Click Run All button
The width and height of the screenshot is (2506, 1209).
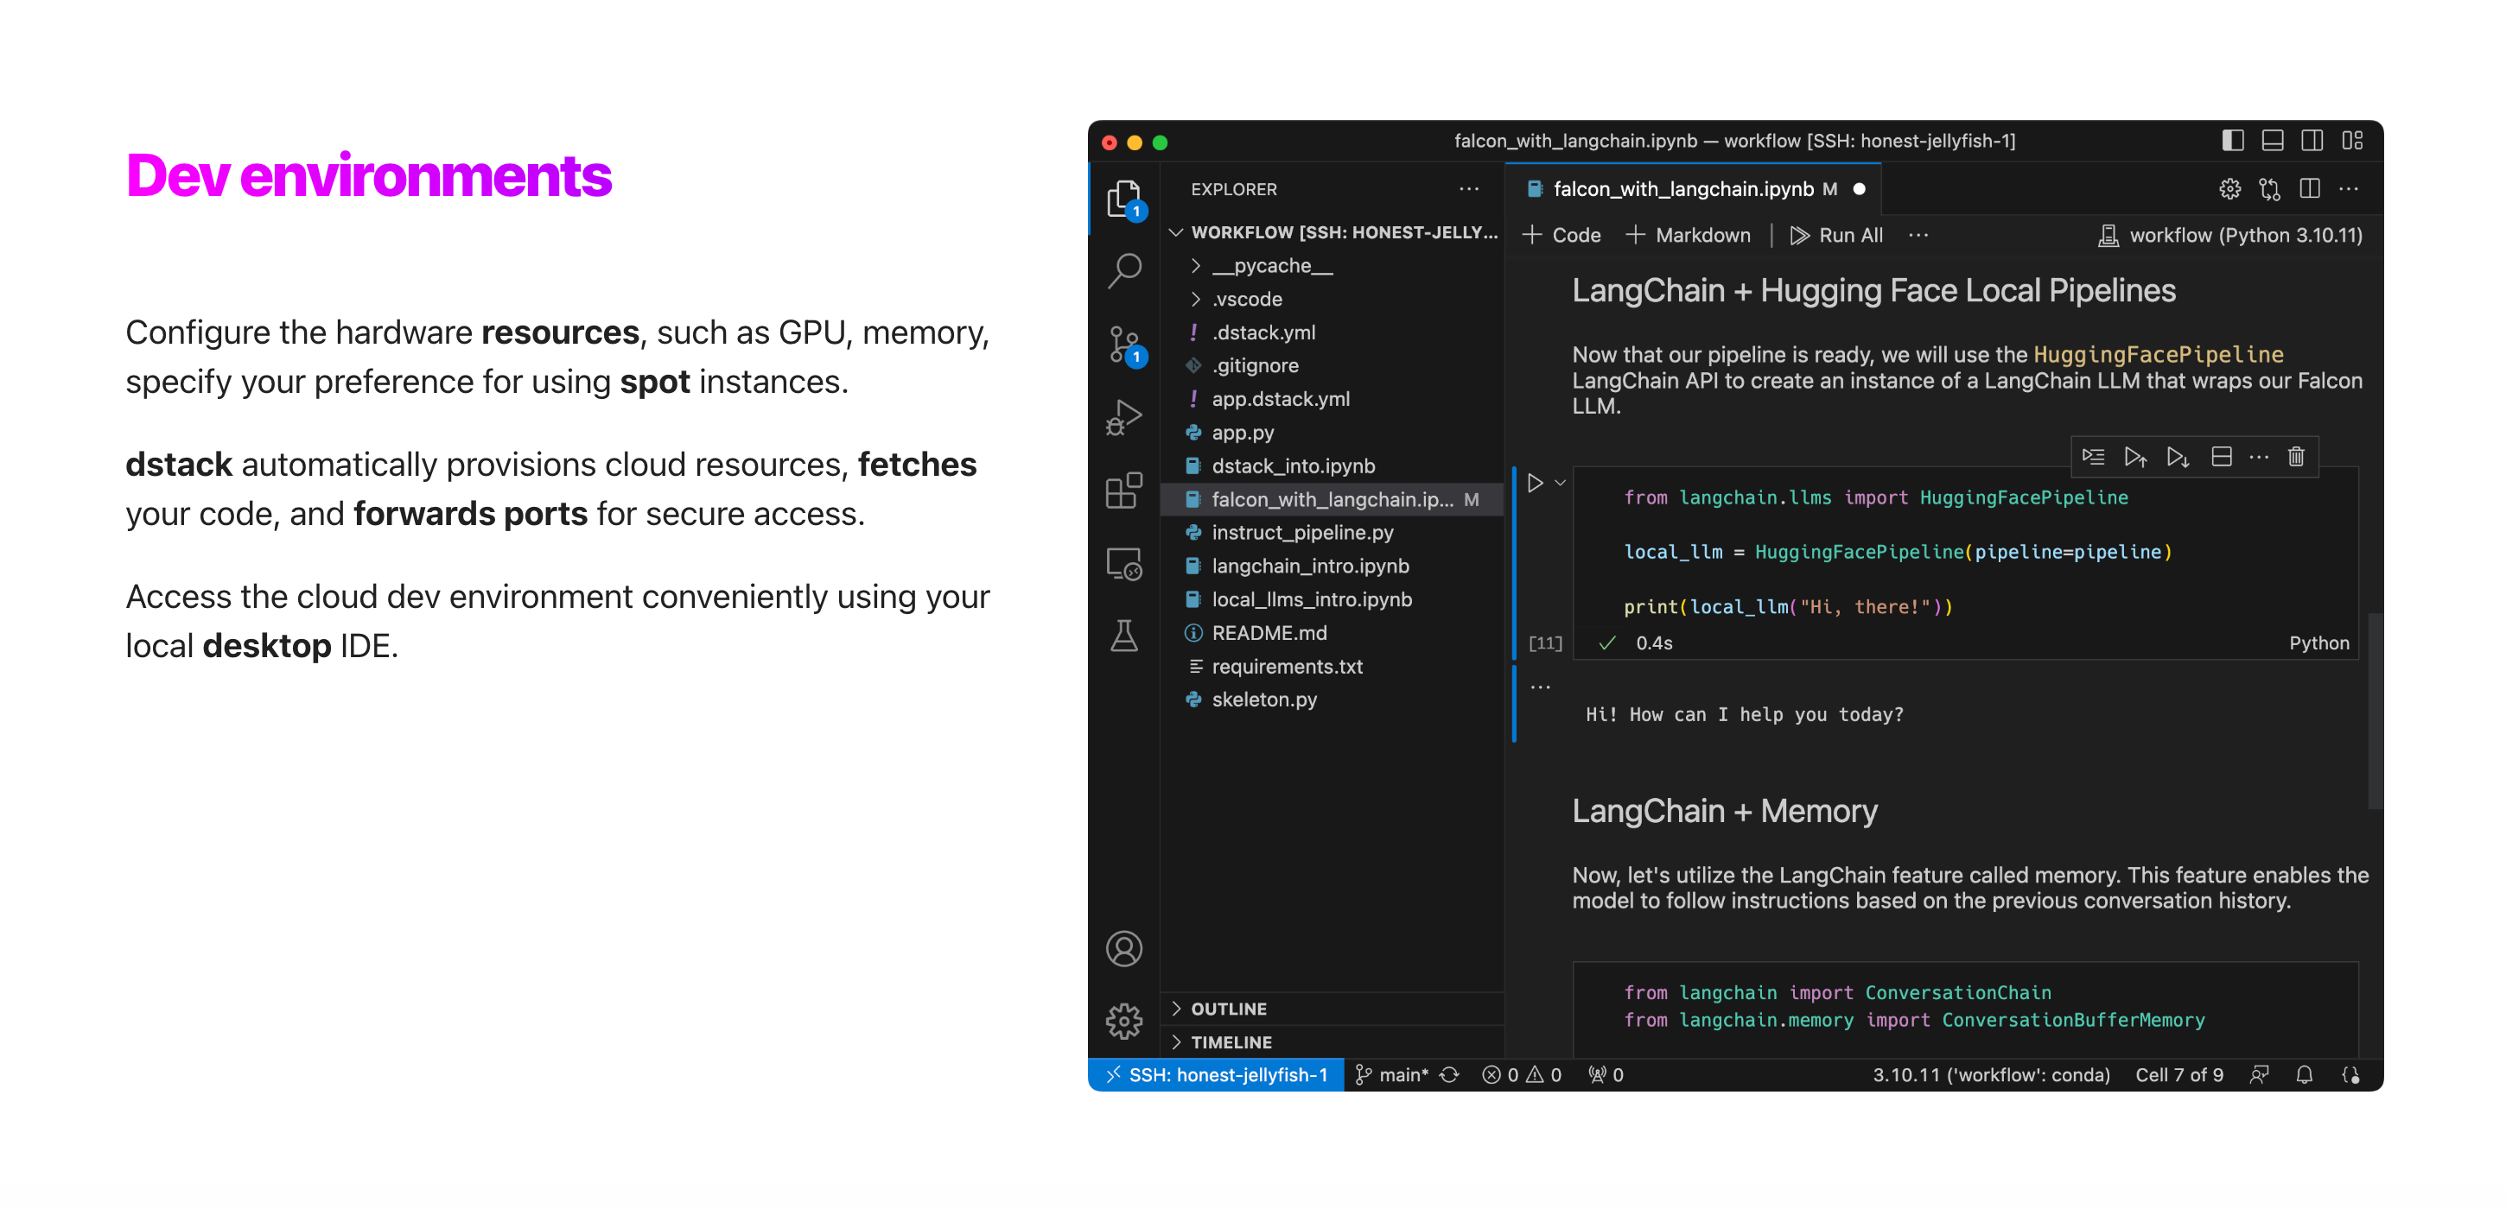[x=1836, y=235]
